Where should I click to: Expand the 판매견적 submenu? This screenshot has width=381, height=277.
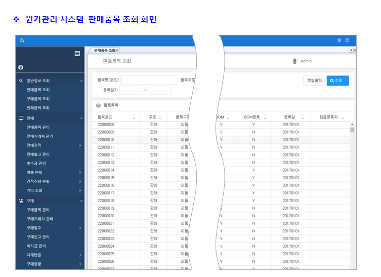[80, 145]
